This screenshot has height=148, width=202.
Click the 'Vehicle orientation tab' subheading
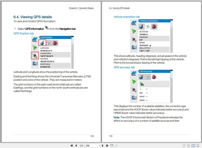coord(127,17)
